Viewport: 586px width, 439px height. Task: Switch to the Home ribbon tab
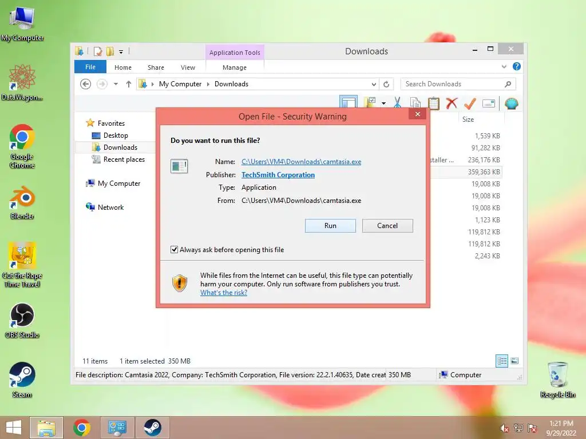(123, 67)
